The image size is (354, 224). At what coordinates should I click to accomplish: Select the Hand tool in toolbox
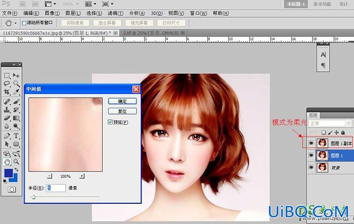click(x=7, y=162)
